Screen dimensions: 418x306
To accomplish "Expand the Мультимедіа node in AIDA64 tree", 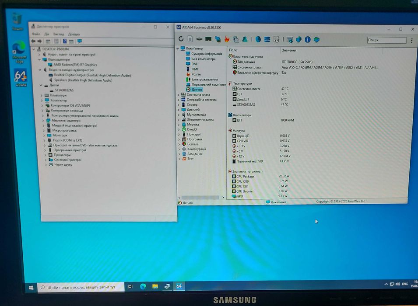I will coord(179,115).
